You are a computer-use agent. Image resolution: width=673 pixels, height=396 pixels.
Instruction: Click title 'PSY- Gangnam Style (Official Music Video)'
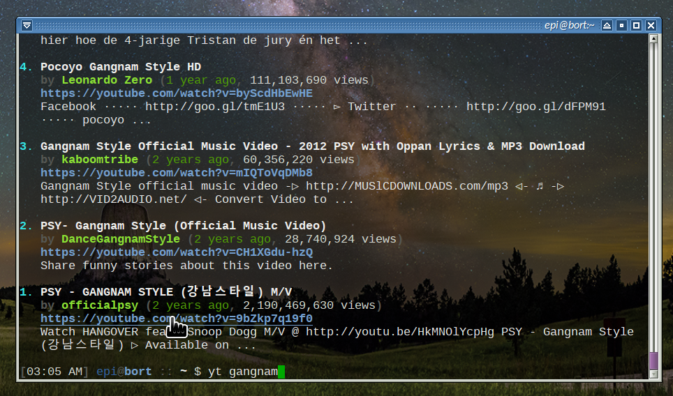[x=184, y=225]
